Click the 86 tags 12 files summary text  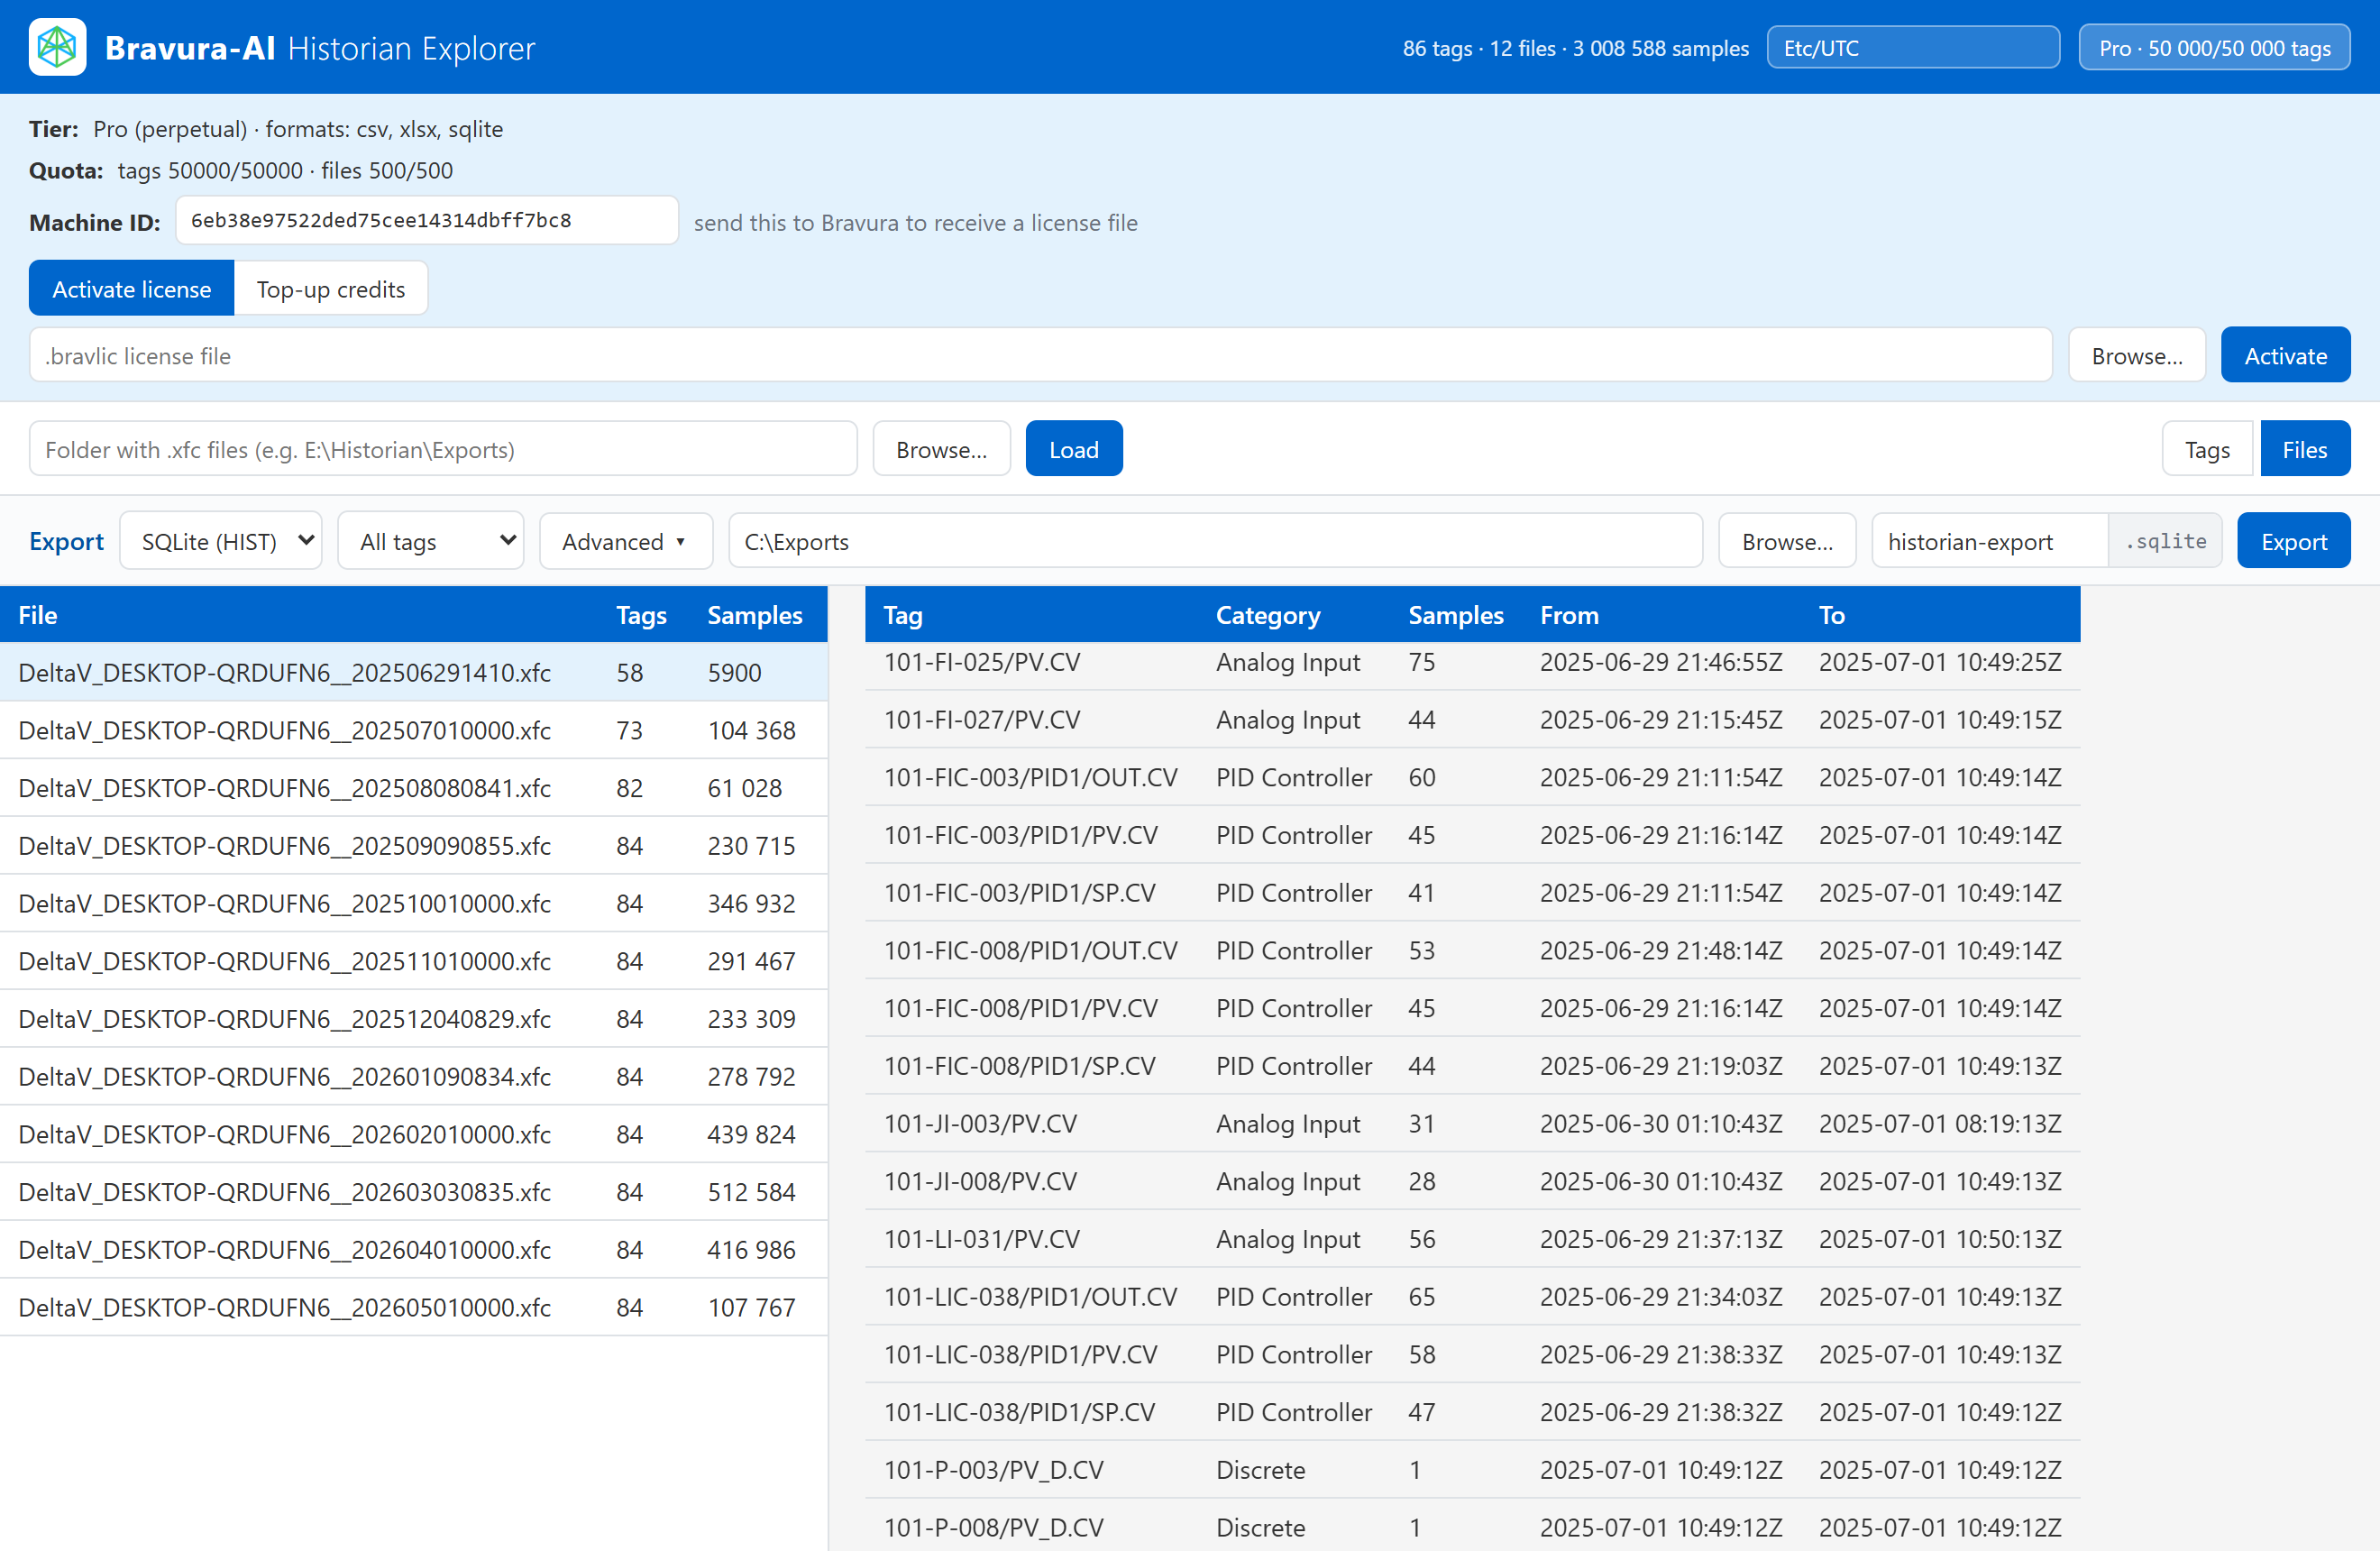(x=1575, y=48)
